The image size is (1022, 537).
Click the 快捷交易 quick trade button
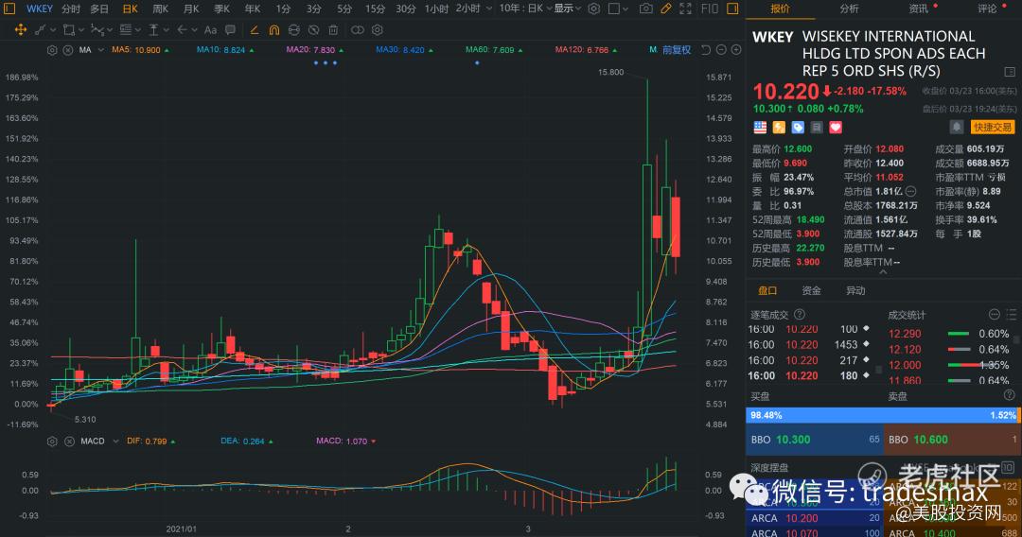point(993,127)
